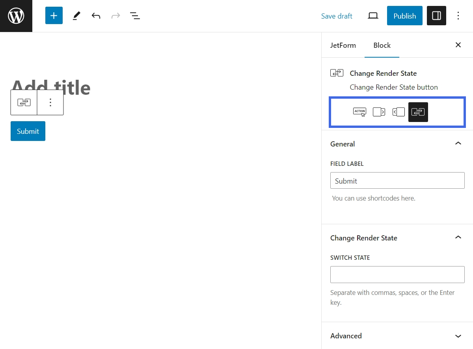Click the Redo arrow
This screenshot has width=473, height=349.
pyautogui.click(x=115, y=15)
